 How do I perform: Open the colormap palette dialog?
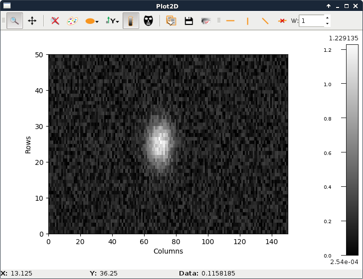[x=73, y=21]
